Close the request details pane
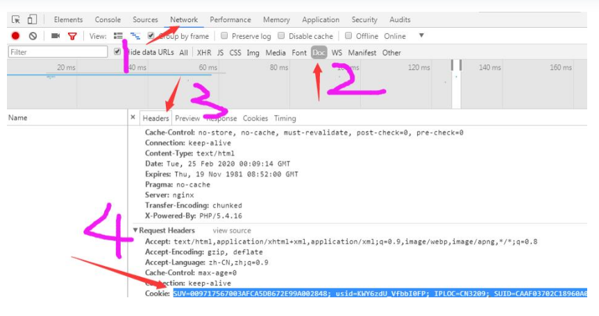The width and height of the screenshot is (599, 316). click(x=133, y=118)
